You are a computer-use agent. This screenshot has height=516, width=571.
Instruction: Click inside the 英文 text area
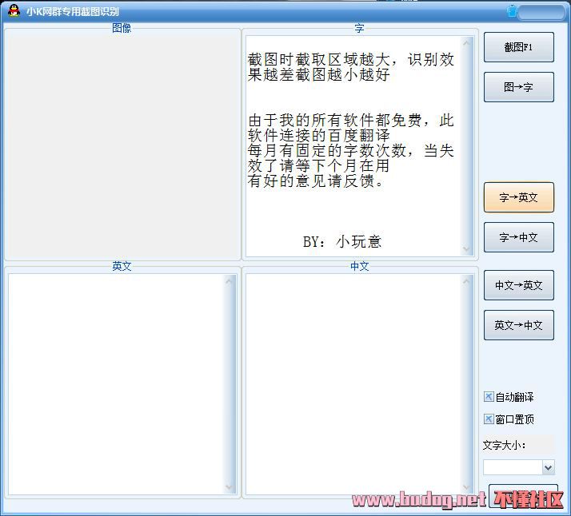(x=117, y=384)
